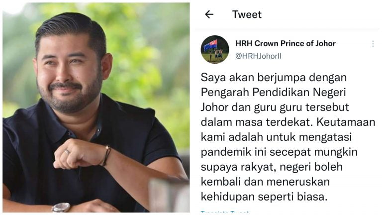
Task: Click the "Tweet" header title
Action: click(247, 14)
